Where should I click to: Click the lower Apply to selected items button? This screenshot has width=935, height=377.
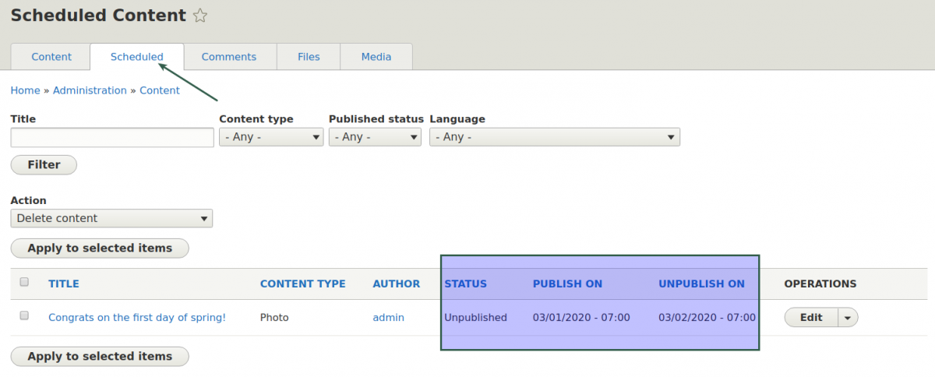(x=100, y=356)
